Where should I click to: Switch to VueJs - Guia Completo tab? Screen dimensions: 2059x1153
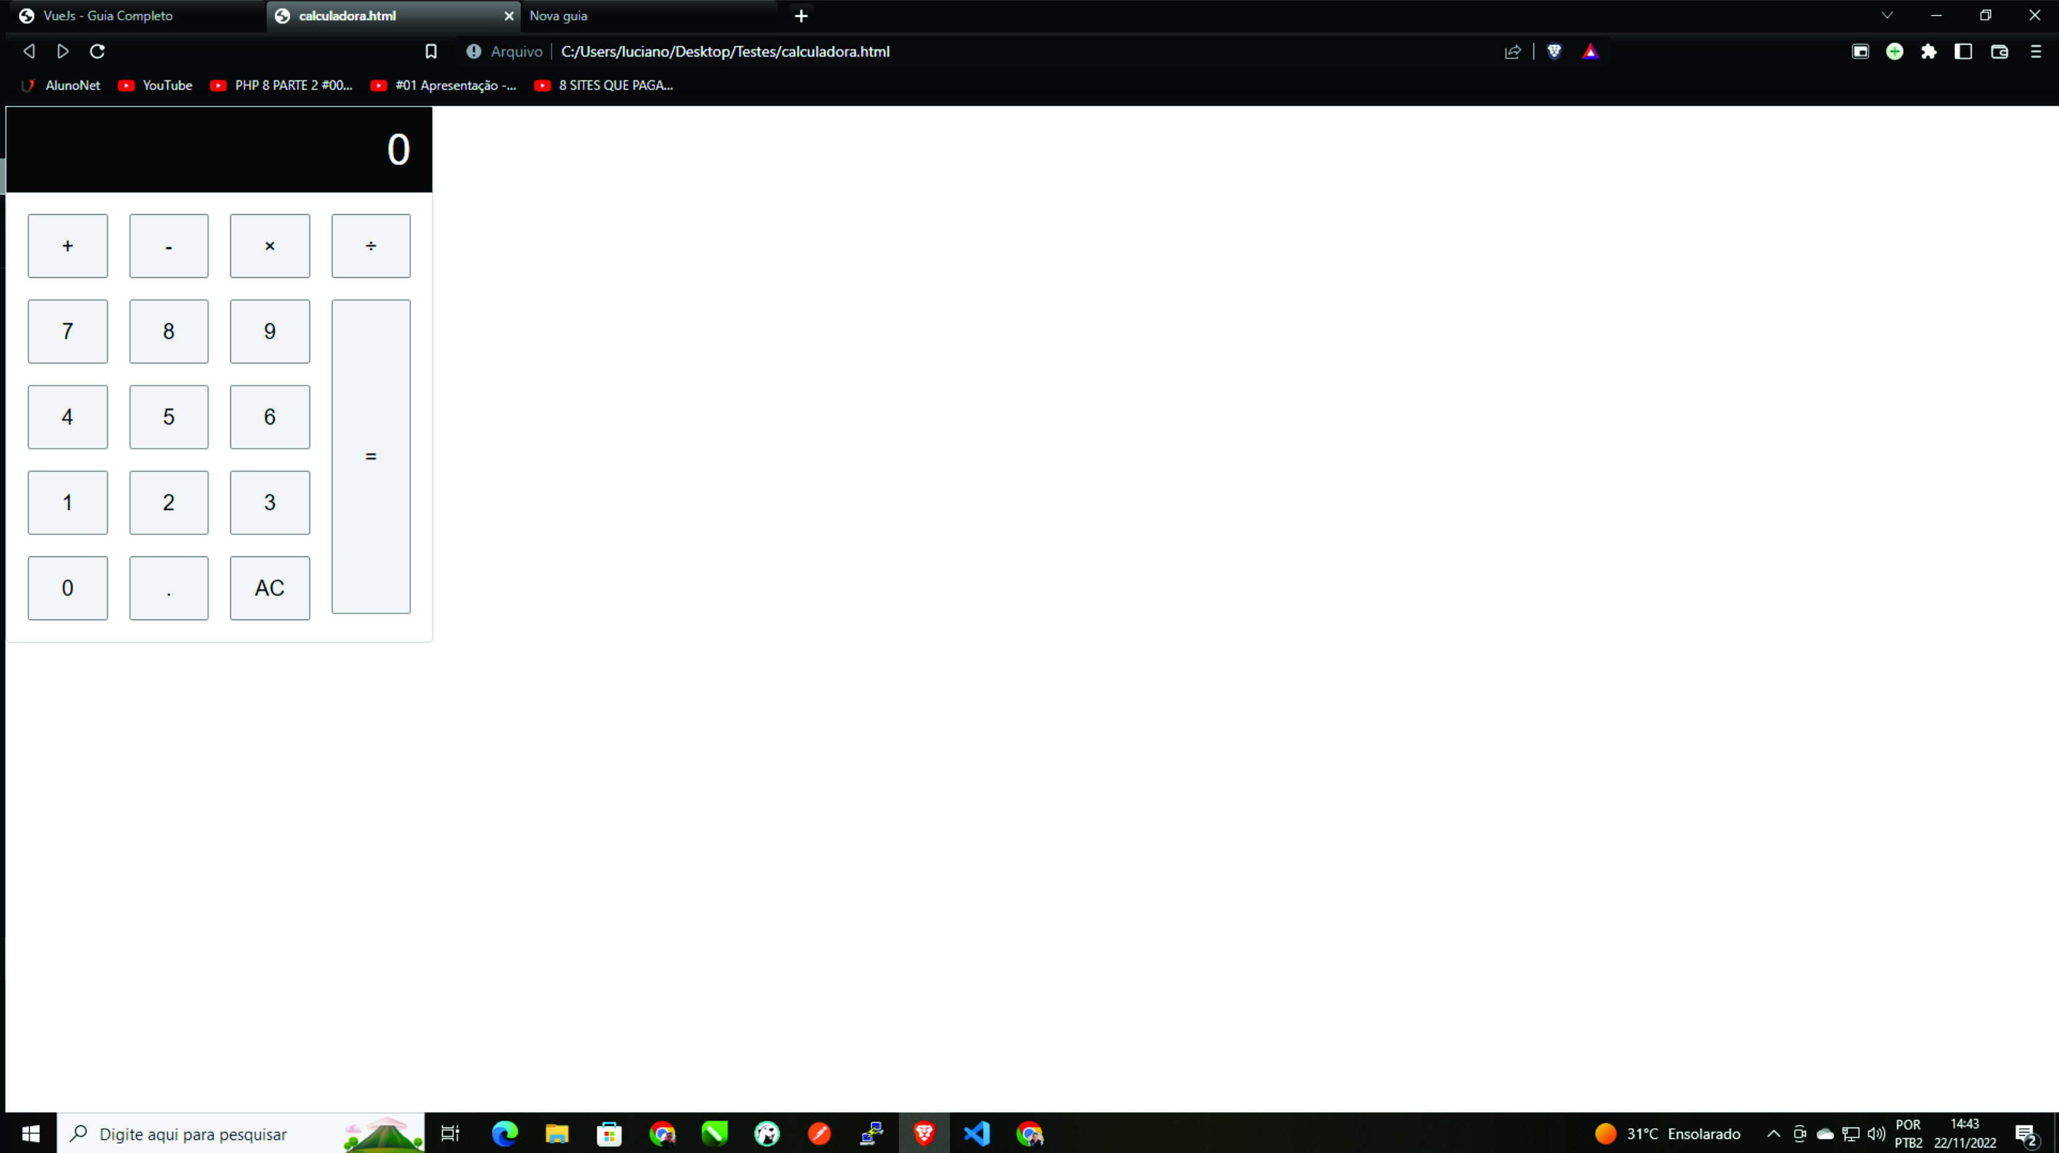coord(108,15)
